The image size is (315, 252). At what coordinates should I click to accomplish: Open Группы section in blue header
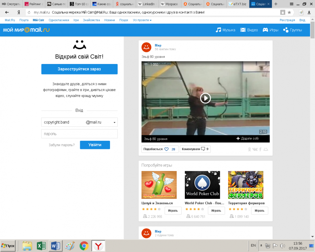coord(293,30)
